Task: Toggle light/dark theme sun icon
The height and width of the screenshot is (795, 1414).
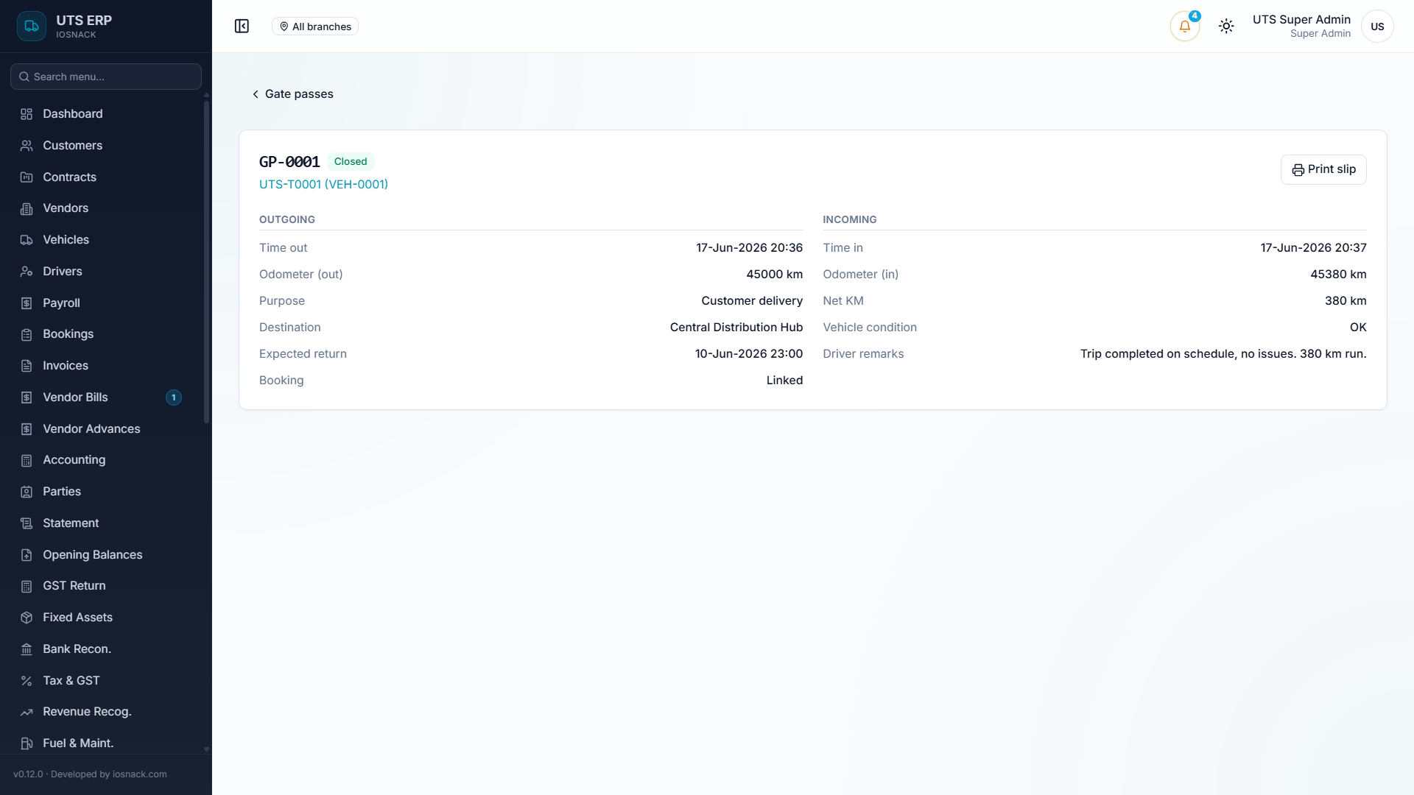Action: tap(1226, 26)
